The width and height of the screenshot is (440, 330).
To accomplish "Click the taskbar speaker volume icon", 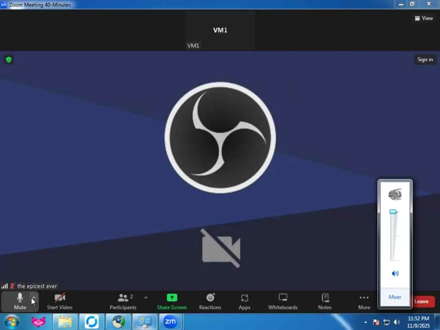I will click(x=397, y=322).
